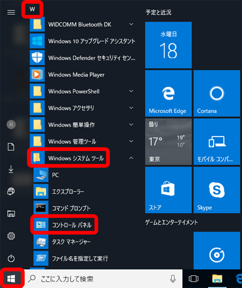Open the Skype tile

[217, 190]
